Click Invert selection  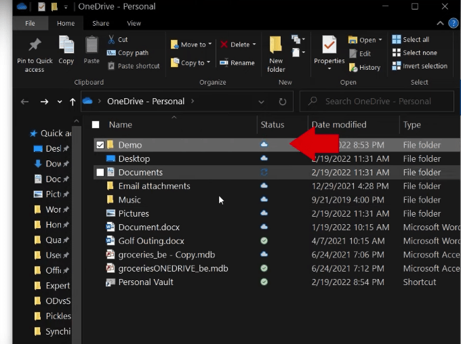[420, 66]
